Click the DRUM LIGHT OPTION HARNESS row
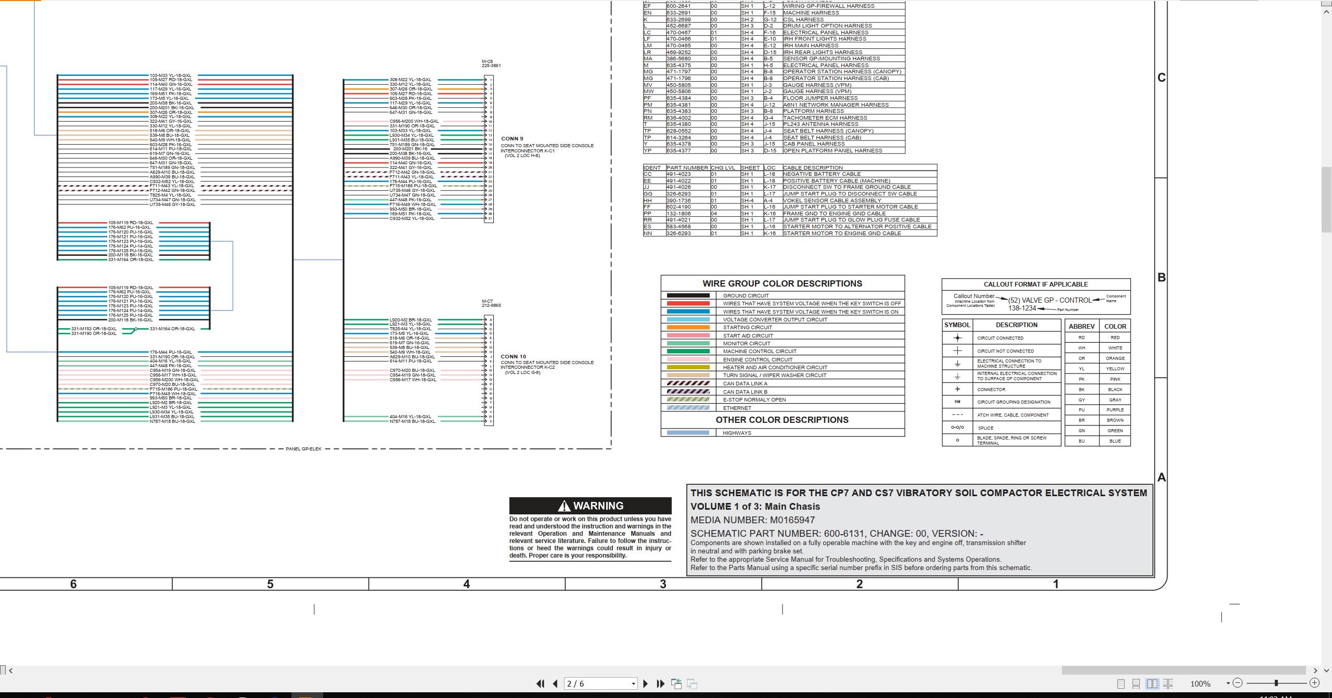The height and width of the screenshot is (698, 1332). click(x=774, y=26)
